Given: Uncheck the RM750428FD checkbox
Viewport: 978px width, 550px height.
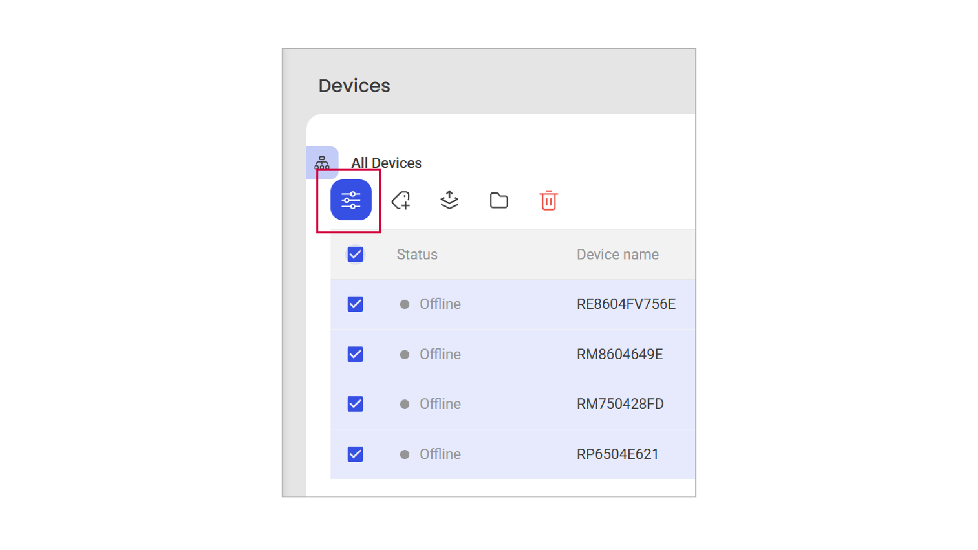Looking at the screenshot, I should [x=355, y=404].
